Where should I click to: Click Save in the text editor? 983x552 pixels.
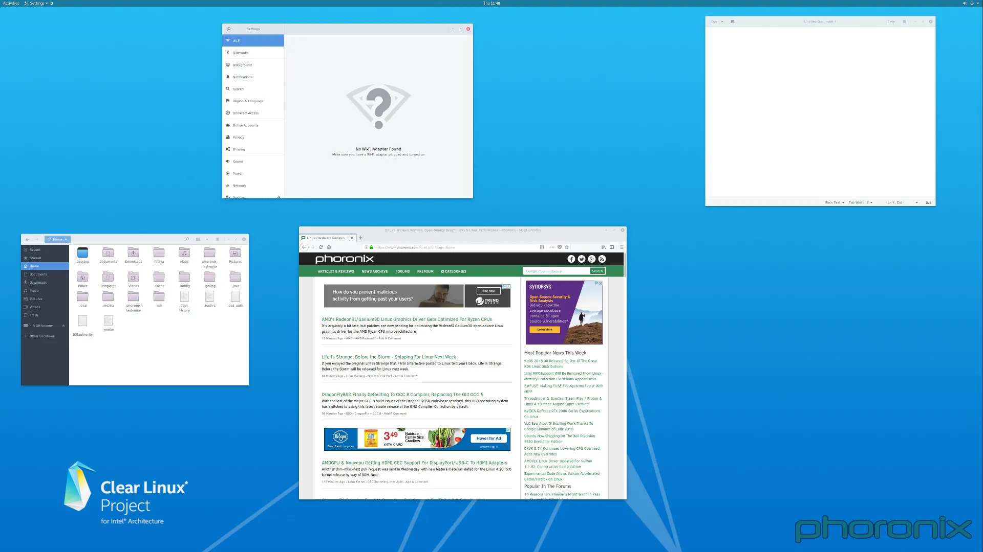pyautogui.click(x=891, y=21)
